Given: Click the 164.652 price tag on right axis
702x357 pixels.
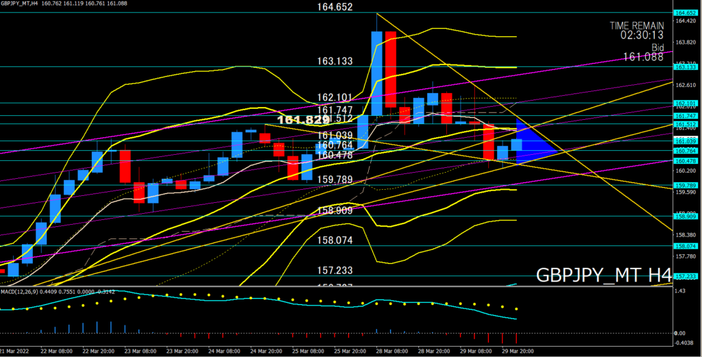Looking at the screenshot, I should (x=685, y=13).
